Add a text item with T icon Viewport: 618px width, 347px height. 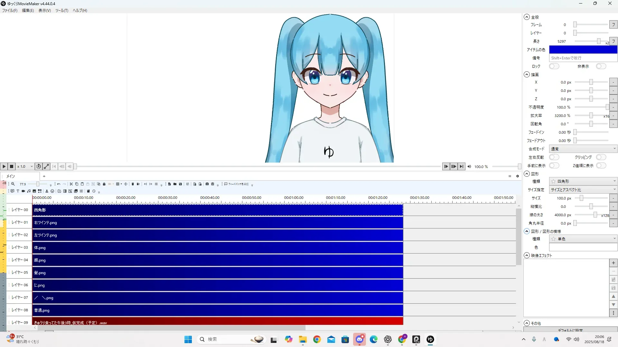18,191
